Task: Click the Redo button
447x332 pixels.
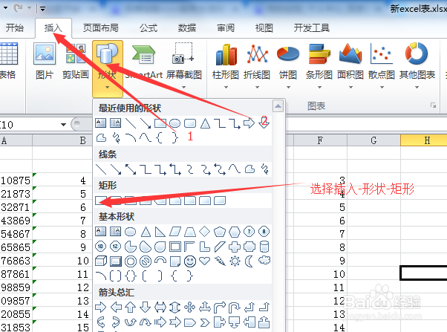Action: point(19,8)
